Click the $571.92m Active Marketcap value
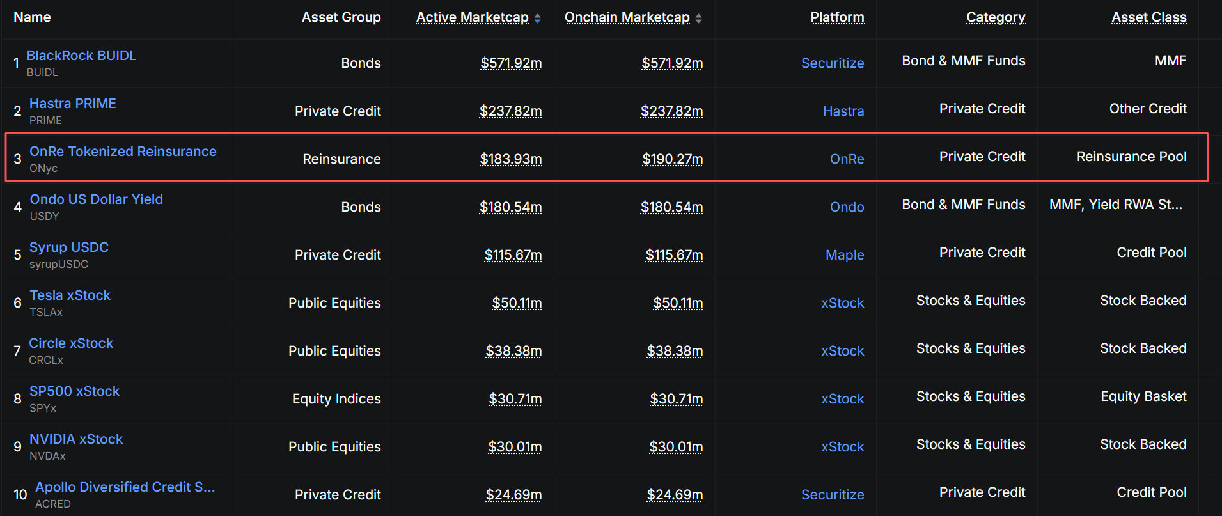 [x=511, y=63]
